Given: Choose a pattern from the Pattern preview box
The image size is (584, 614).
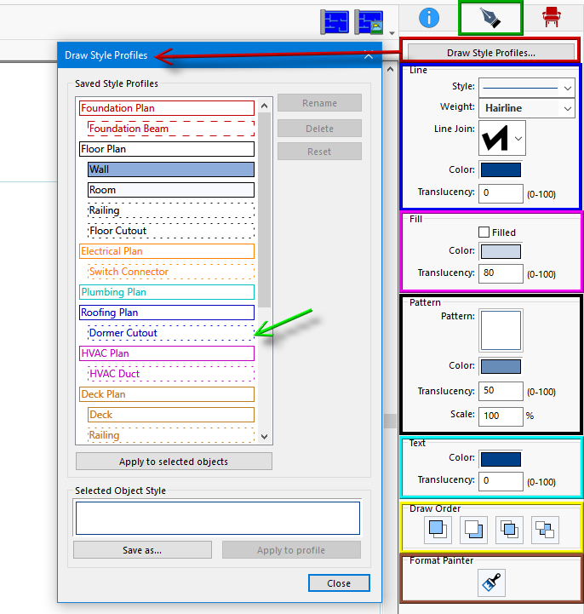Looking at the screenshot, I should (501, 330).
